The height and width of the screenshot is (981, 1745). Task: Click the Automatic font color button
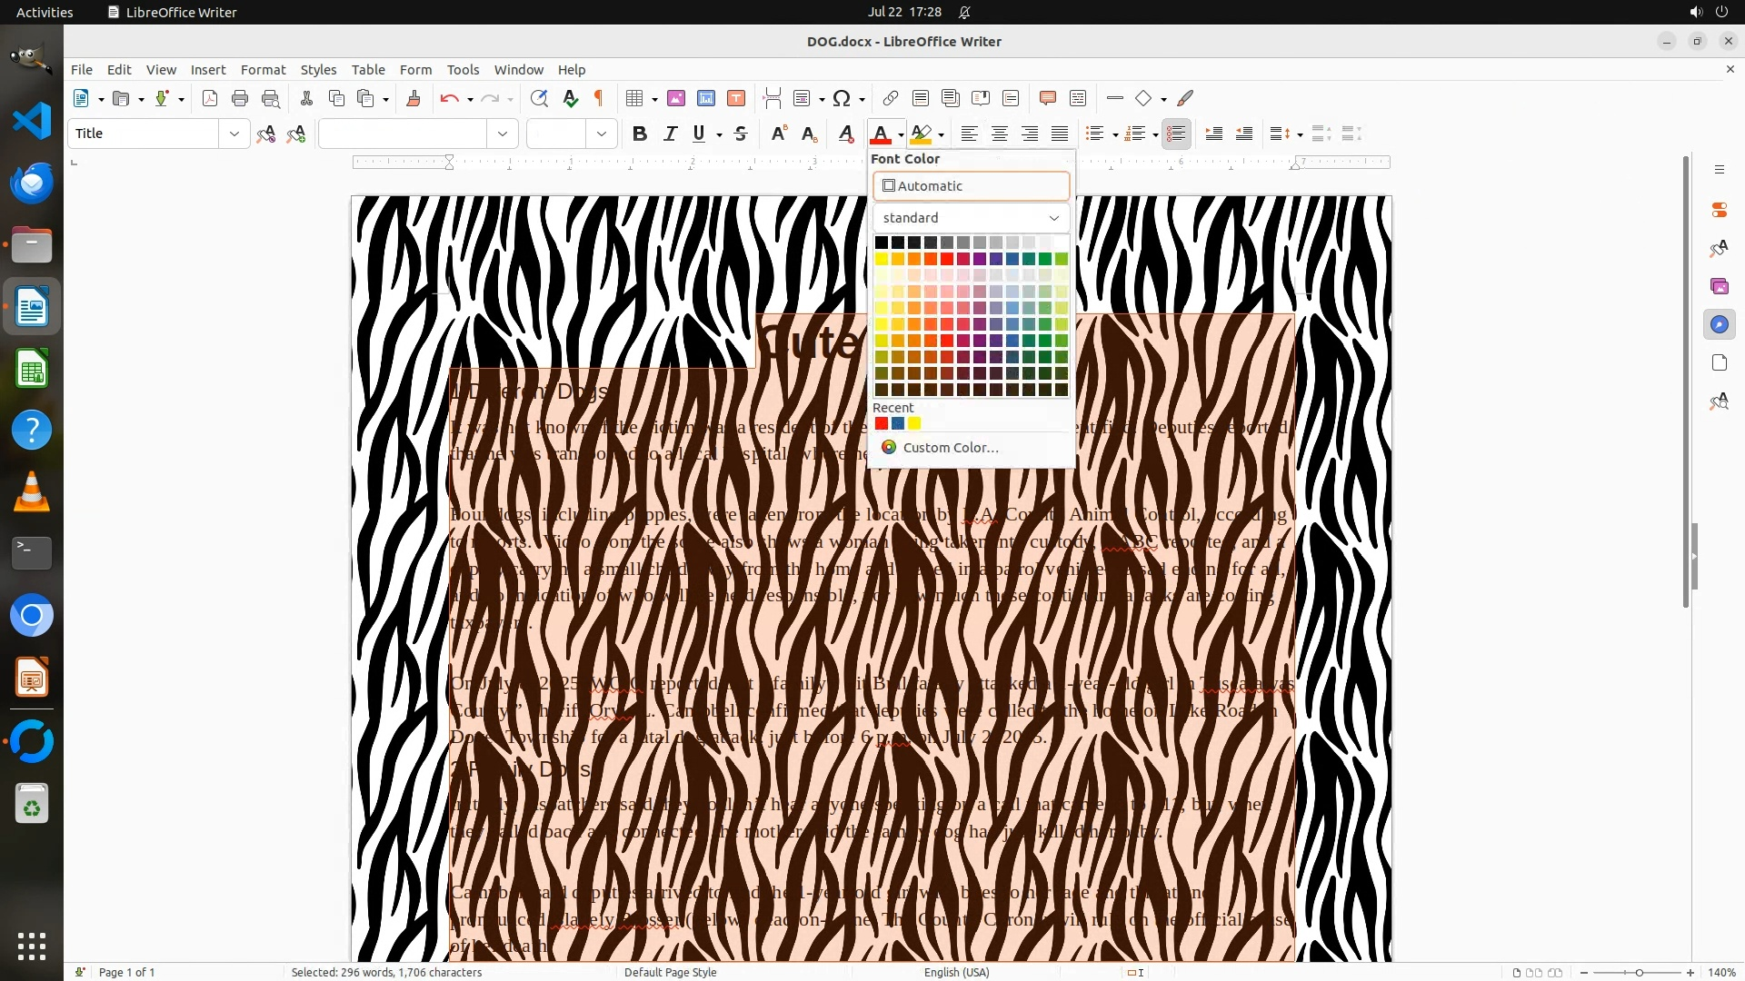coord(971,186)
